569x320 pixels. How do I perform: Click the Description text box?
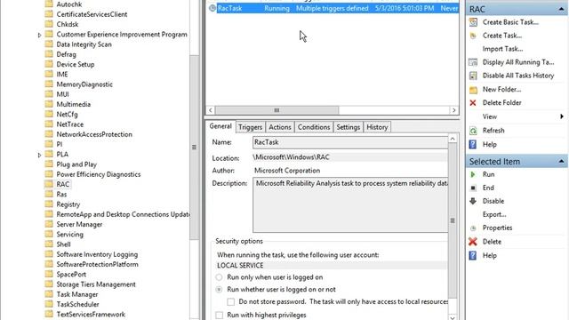[x=350, y=205]
